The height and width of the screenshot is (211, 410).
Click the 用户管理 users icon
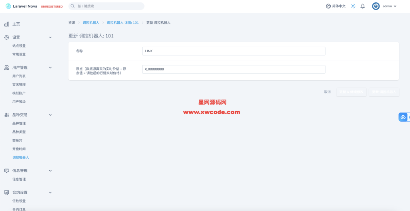pyautogui.click(x=7, y=67)
